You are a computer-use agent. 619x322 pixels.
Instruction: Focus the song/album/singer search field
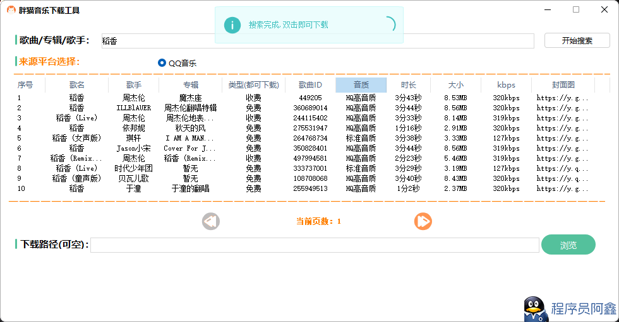(318, 41)
